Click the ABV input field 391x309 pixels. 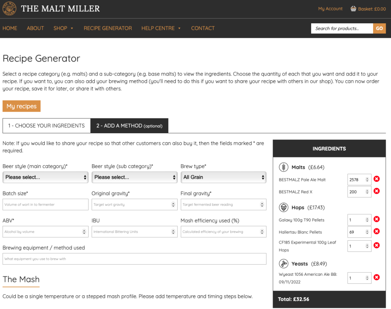click(45, 232)
